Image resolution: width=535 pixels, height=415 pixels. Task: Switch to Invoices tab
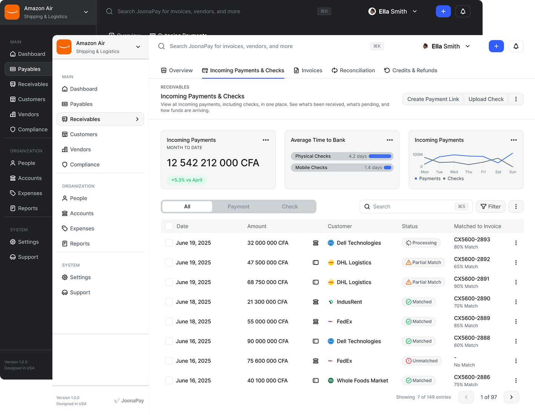click(x=308, y=71)
